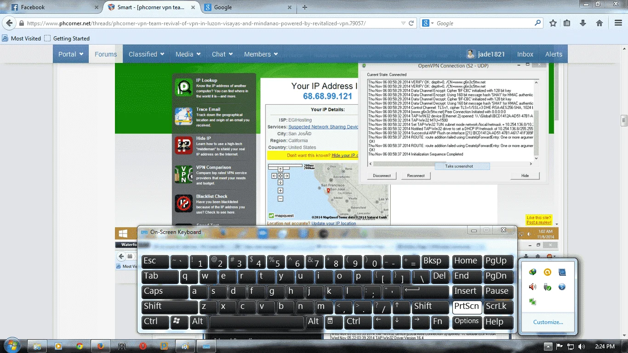Click the On-Screen Keyboard taskbar button
This screenshot has height=353, width=628.
click(206, 346)
